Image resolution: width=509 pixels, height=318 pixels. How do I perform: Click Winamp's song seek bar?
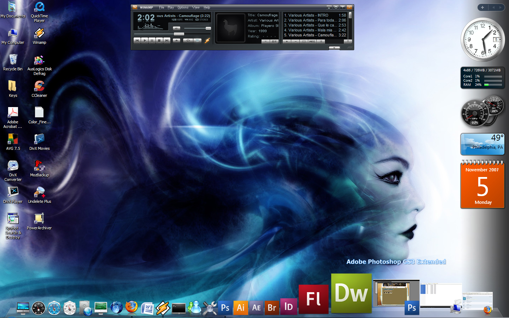click(172, 34)
